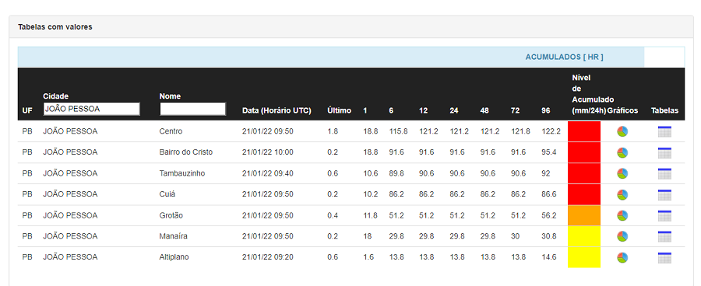The image size is (701, 286).
Task: Open the pie chart icon for Bairro do Cristo
Action: point(622,152)
